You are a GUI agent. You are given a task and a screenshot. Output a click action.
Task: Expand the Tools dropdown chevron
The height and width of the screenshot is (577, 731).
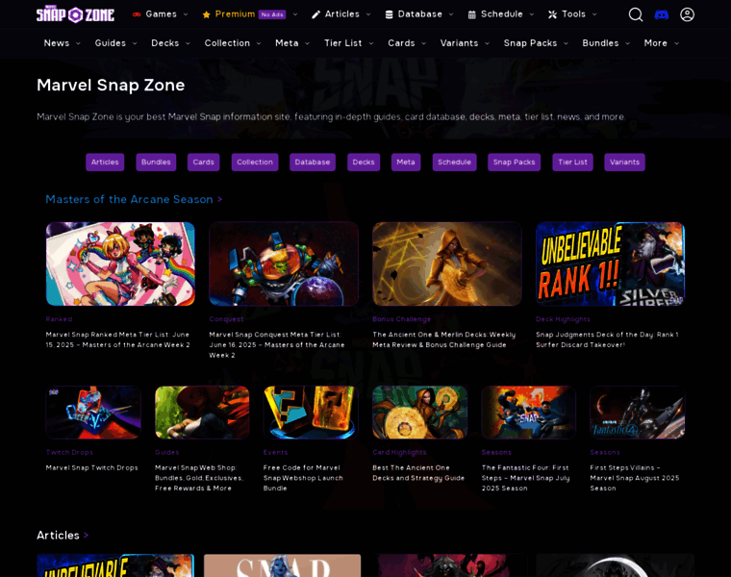(x=594, y=14)
